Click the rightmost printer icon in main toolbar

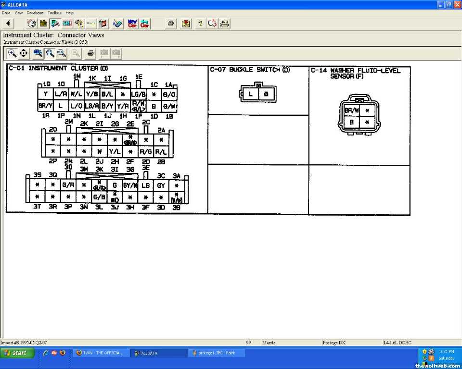224,24
